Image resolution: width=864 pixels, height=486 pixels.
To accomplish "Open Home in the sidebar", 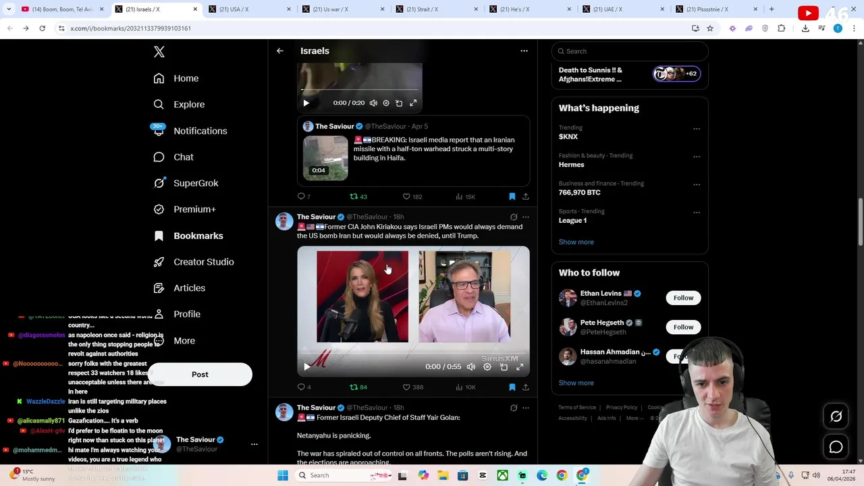I will [x=175, y=78].
